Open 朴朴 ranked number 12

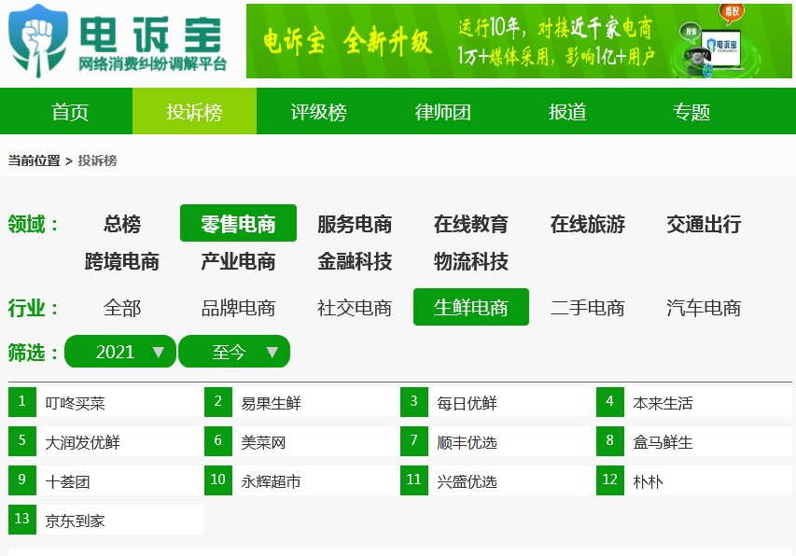coord(694,480)
